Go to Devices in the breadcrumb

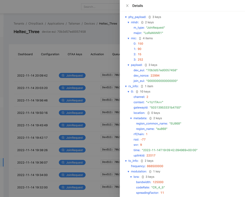pyautogui.click(x=90, y=24)
